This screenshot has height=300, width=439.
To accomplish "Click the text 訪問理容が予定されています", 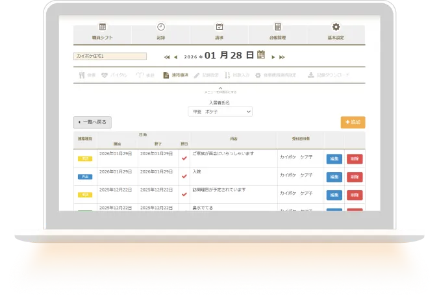I will (x=219, y=190).
